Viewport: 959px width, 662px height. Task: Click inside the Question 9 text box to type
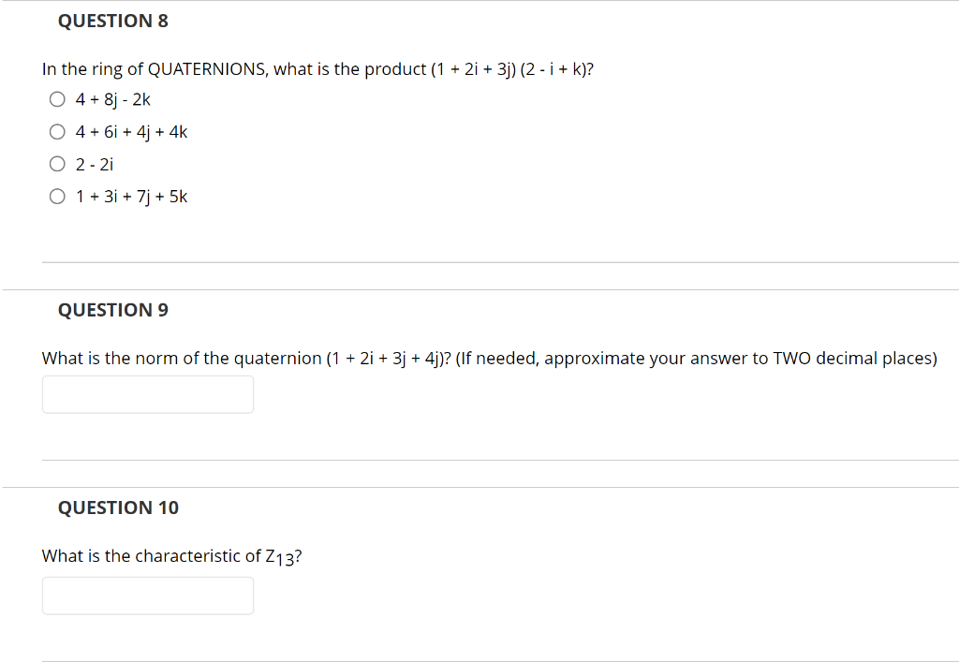tap(147, 394)
